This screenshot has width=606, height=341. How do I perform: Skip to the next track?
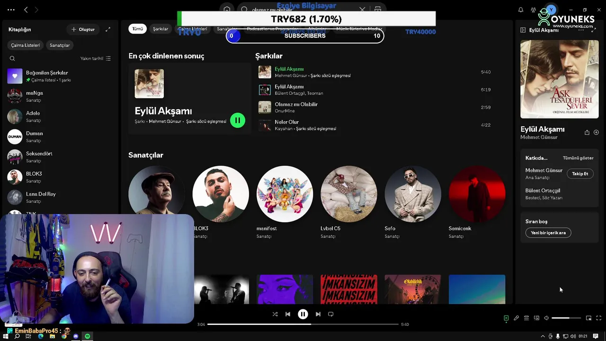coord(318,314)
